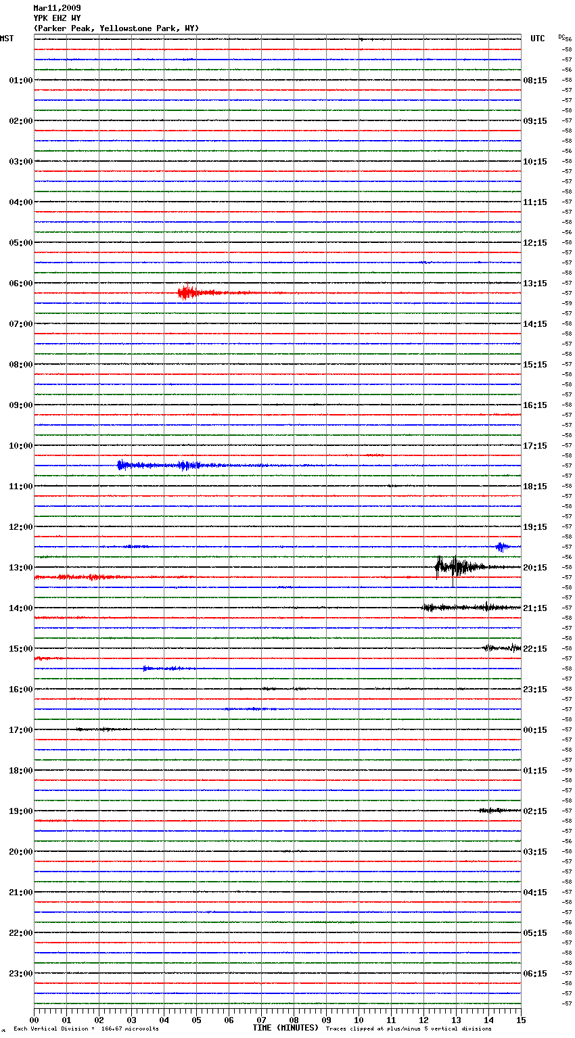
Task: Click the 16:15 UTC time label
Action: click(x=535, y=405)
